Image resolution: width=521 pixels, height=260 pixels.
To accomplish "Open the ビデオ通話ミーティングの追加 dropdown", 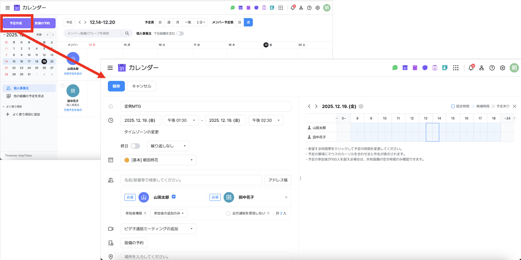I will (x=158, y=229).
